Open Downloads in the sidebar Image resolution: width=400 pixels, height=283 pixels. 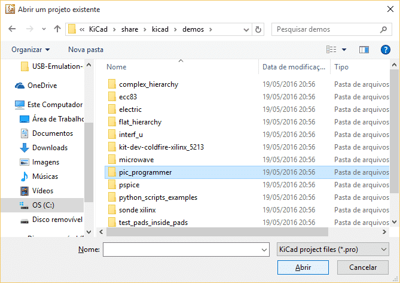[44, 148]
